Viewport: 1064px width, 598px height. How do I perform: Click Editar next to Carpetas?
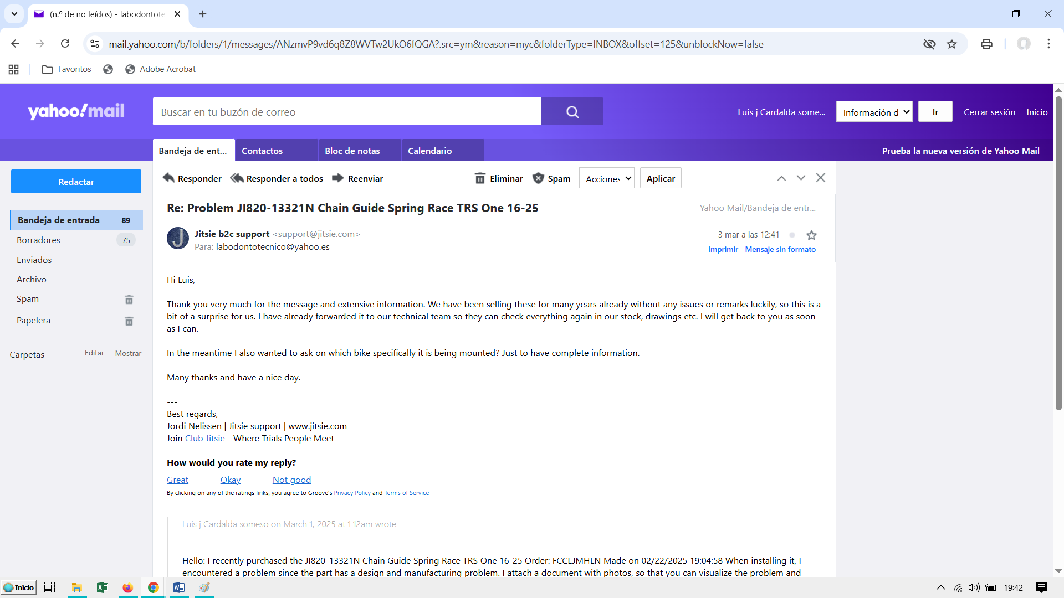(x=94, y=353)
